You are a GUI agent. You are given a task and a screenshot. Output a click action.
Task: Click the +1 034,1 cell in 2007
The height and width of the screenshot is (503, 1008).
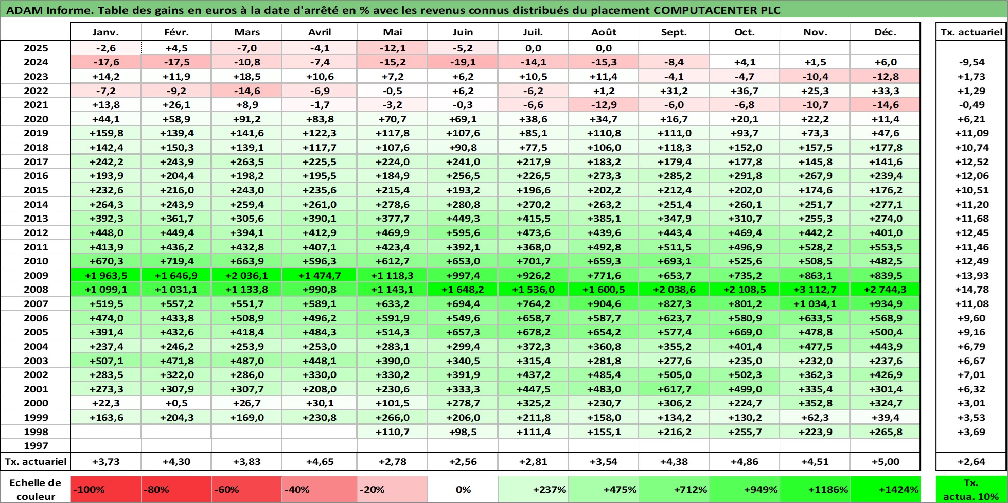point(815,304)
